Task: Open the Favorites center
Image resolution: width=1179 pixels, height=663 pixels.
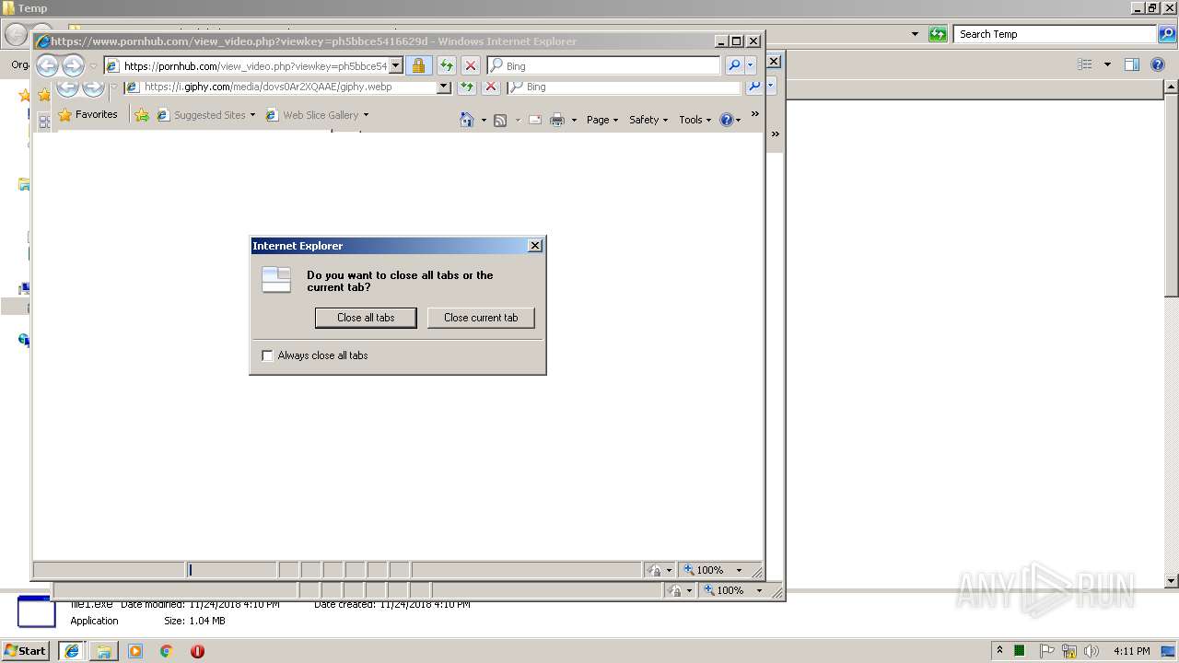Action: [x=88, y=115]
